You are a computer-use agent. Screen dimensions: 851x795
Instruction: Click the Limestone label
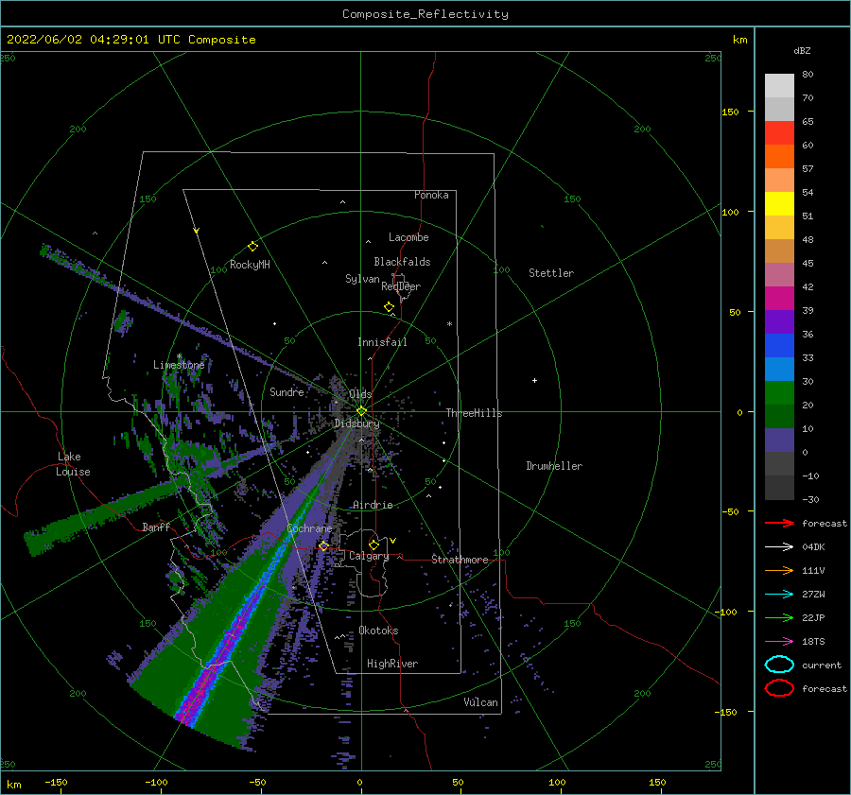pos(179,365)
